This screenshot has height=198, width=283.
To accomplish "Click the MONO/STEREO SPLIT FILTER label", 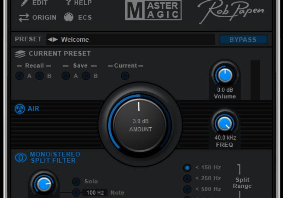I will point(55,157).
